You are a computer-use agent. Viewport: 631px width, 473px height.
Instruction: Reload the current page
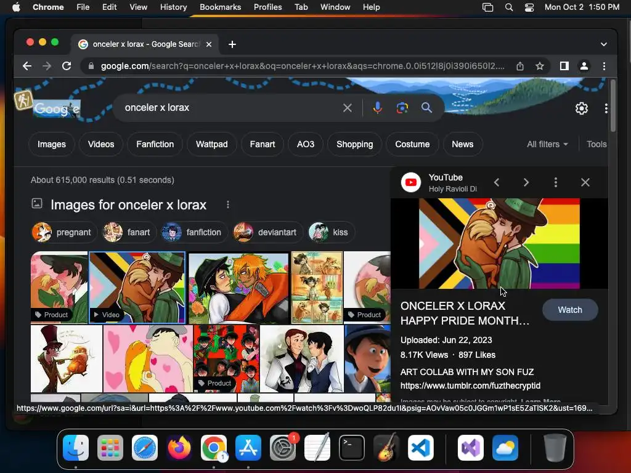(67, 66)
